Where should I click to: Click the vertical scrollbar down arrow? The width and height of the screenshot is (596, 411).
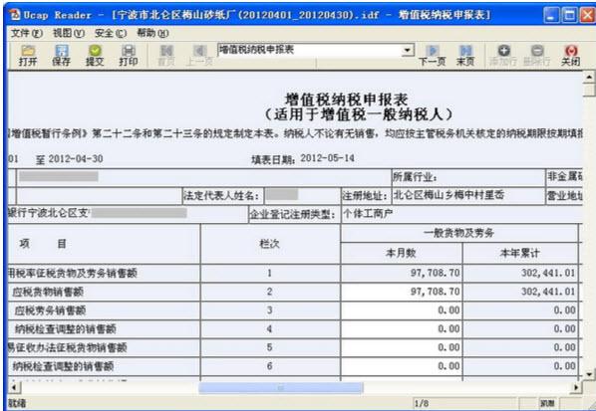pyautogui.click(x=589, y=374)
